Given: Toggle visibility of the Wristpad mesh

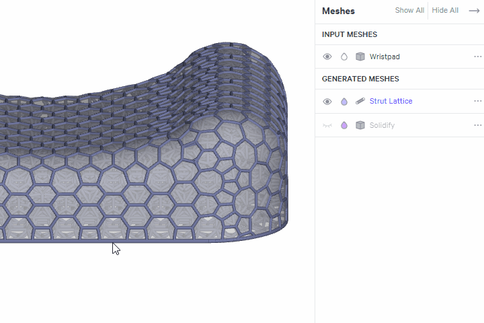Looking at the screenshot, I should click(x=327, y=57).
